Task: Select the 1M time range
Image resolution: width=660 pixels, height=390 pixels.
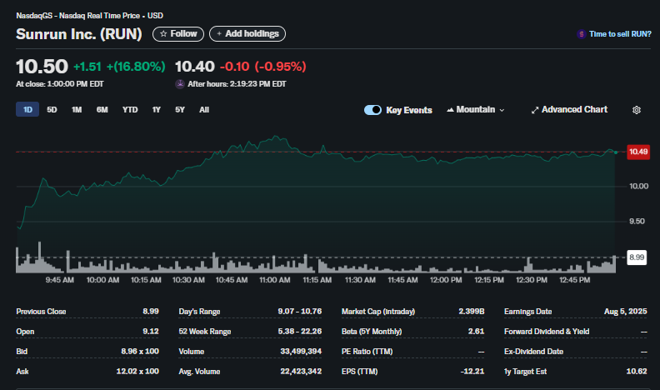Action: click(77, 109)
